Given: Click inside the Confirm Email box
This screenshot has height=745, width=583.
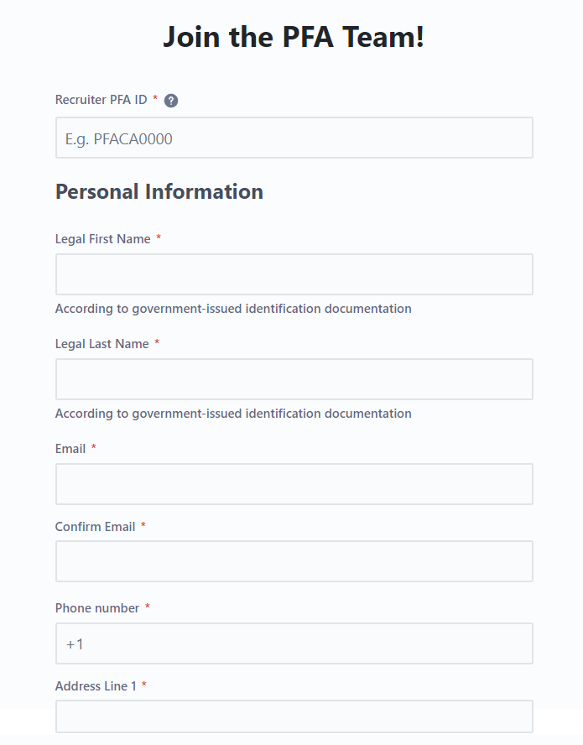Looking at the screenshot, I should pyautogui.click(x=294, y=560).
